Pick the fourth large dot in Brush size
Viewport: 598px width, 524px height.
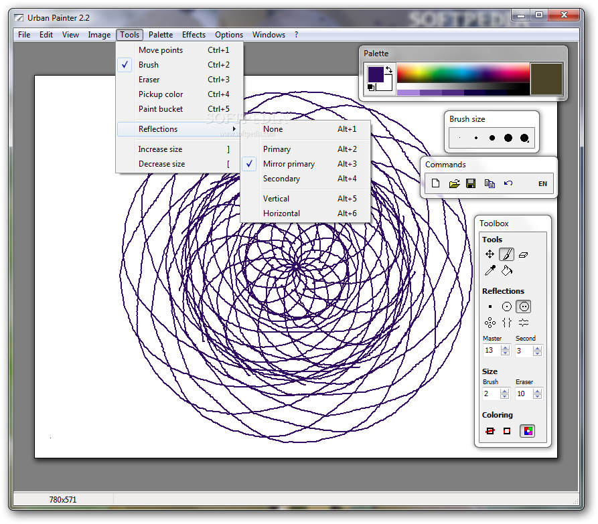508,138
